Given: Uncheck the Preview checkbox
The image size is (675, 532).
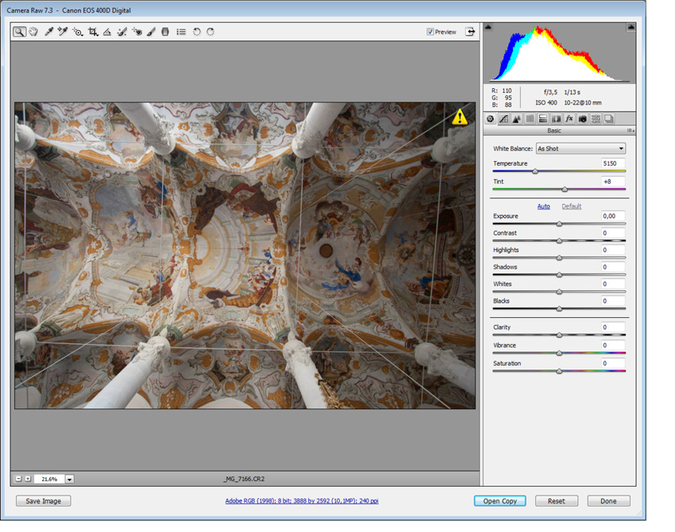Looking at the screenshot, I should 430,32.
